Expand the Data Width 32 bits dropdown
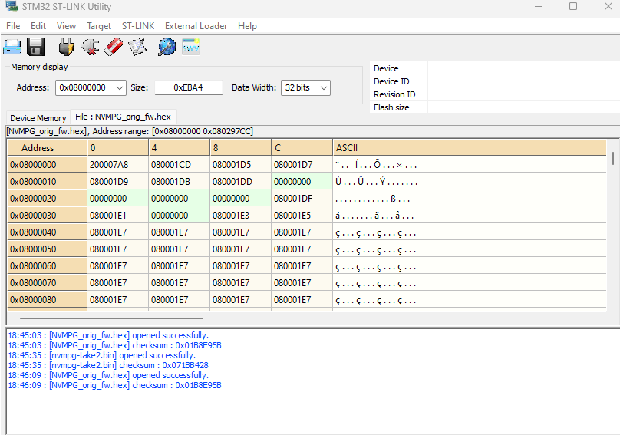 coord(324,87)
